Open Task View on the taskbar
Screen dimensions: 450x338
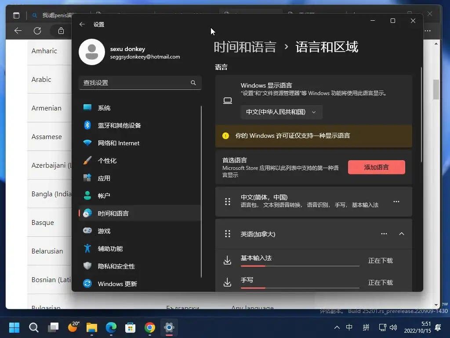tap(53, 327)
